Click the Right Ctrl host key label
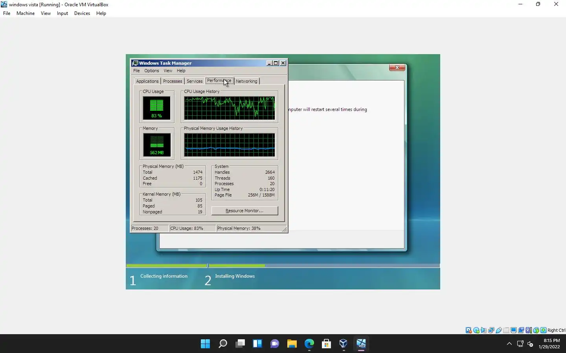Image resolution: width=566 pixels, height=353 pixels. click(556, 330)
